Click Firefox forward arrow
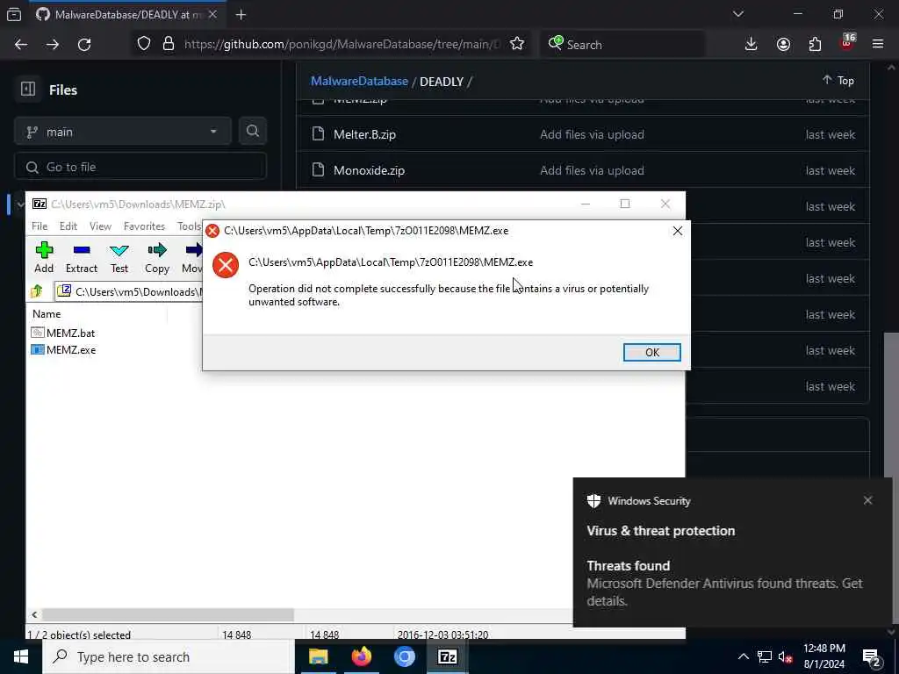 coord(53,44)
